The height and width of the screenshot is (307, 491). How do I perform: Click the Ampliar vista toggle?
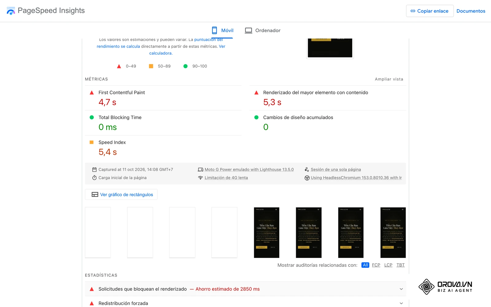(x=389, y=79)
